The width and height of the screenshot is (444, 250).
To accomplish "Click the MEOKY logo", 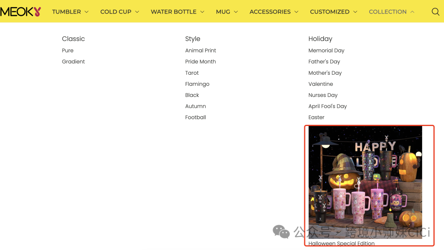I will pos(21,11).
